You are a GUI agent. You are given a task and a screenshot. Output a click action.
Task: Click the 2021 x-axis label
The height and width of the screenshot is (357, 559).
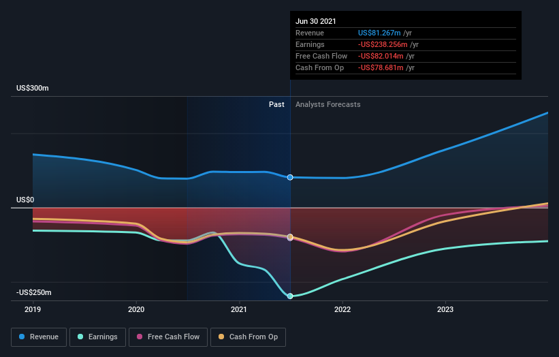239,309
